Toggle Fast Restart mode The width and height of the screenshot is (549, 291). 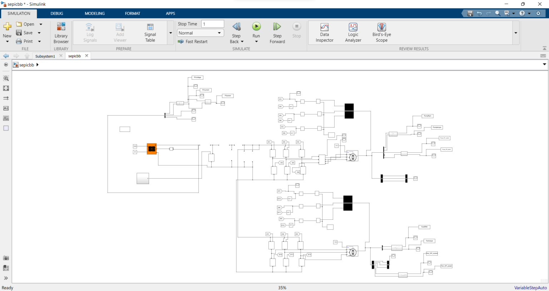pos(193,41)
